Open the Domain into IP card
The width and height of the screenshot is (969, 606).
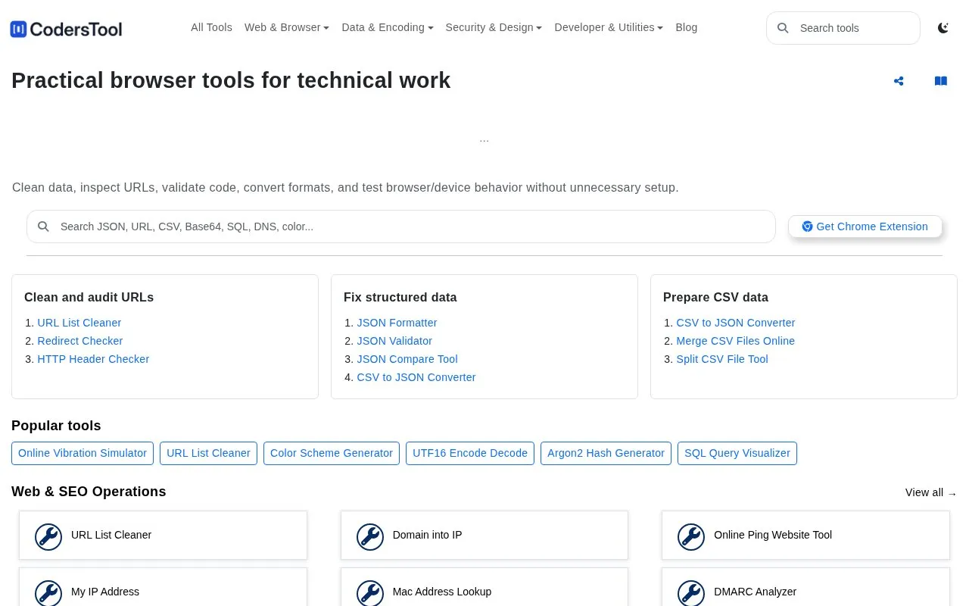tap(484, 535)
